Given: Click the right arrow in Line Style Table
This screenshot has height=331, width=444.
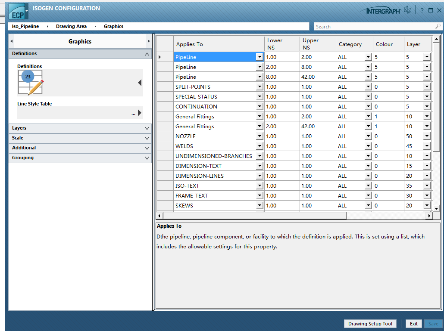Looking at the screenshot, I should coord(140,113).
